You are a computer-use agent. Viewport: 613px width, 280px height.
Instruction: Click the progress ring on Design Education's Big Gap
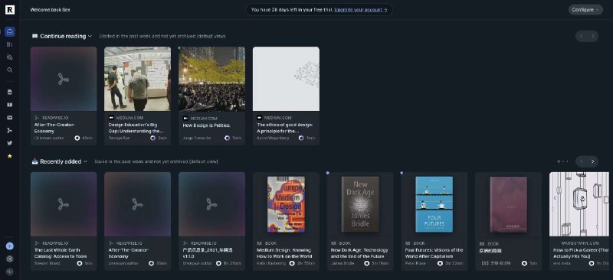tap(152, 138)
